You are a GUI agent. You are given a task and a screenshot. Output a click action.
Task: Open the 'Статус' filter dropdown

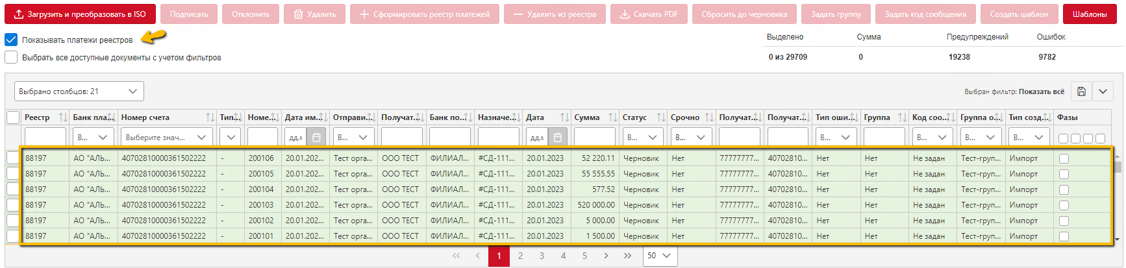pyautogui.click(x=643, y=138)
